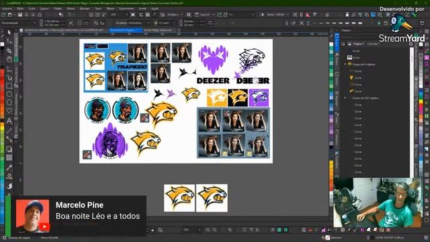
Task: Click the Objects docker settings gear
Action: [411, 44]
